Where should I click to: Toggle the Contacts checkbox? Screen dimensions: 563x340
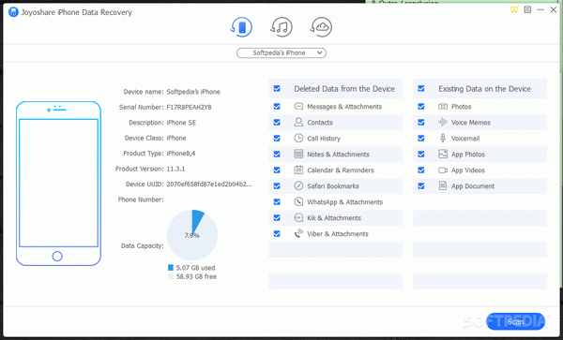tap(277, 122)
